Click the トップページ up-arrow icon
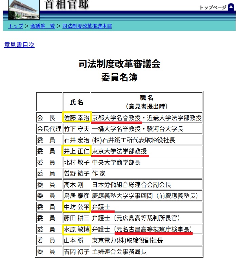The width and height of the screenshot is (236, 259). pos(231,7)
